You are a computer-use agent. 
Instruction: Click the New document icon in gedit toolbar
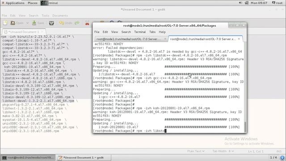tap(5, 23)
